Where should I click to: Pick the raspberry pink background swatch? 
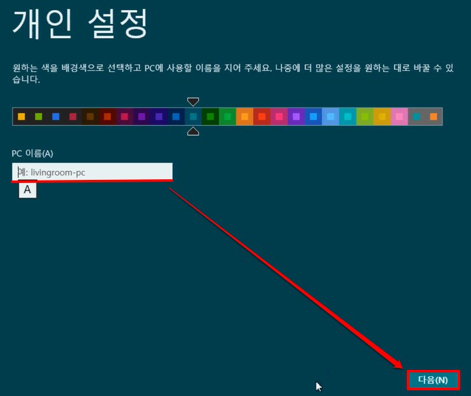tap(279, 116)
